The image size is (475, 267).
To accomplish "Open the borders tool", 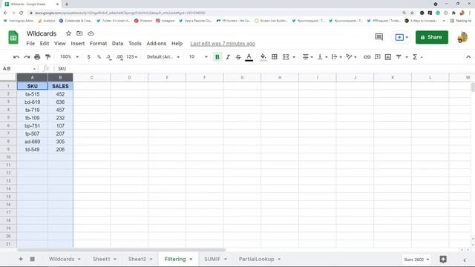I will click(x=275, y=57).
